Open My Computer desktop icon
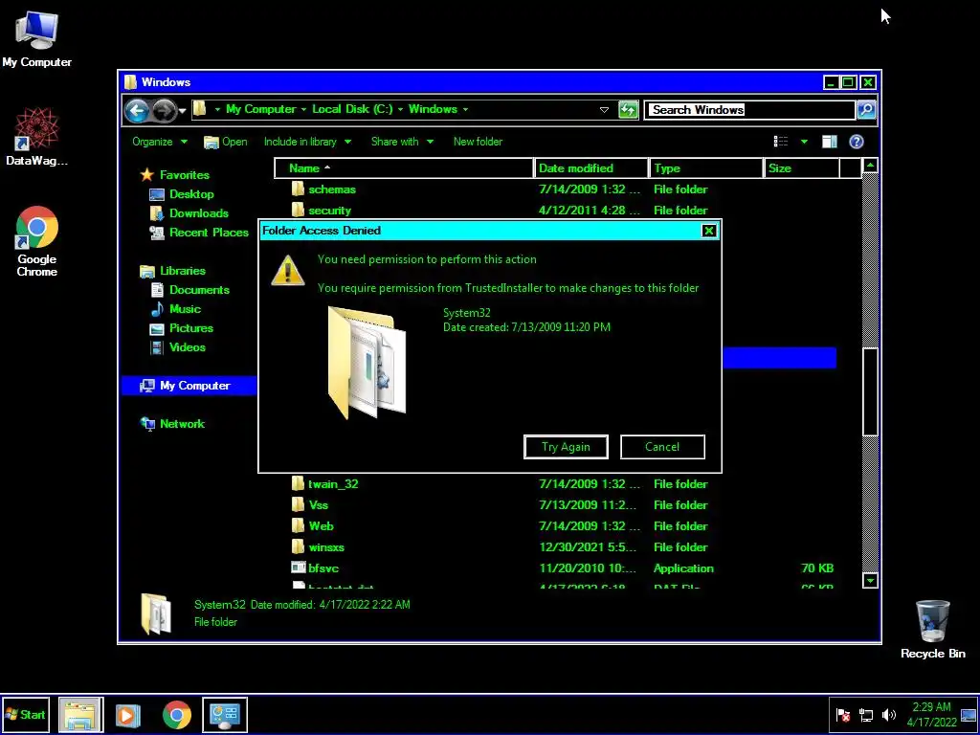The height and width of the screenshot is (735, 980). pos(36,39)
